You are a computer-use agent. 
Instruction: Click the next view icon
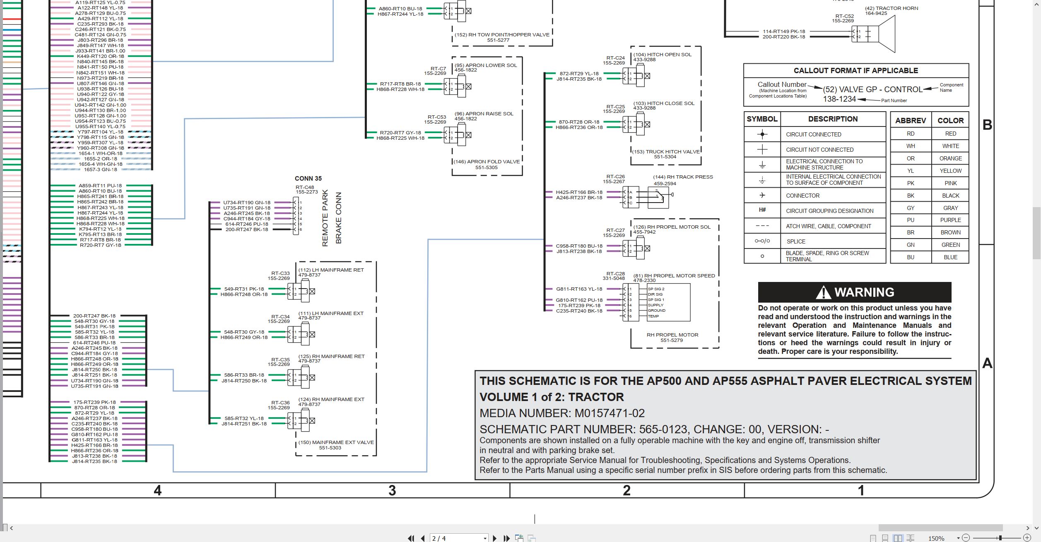coord(531,538)
